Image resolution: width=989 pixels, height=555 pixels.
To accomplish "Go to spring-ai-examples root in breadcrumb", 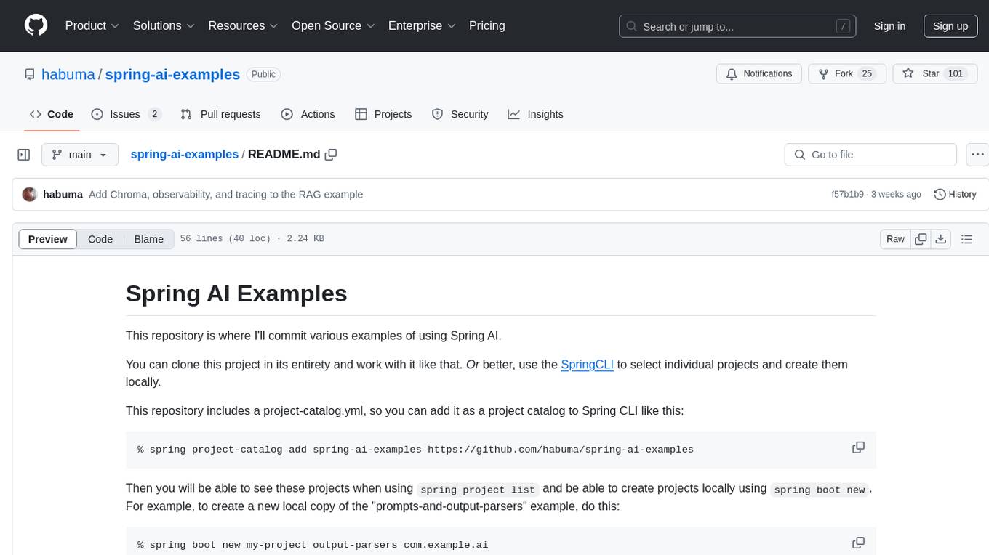I will click(x=184, y=154).
